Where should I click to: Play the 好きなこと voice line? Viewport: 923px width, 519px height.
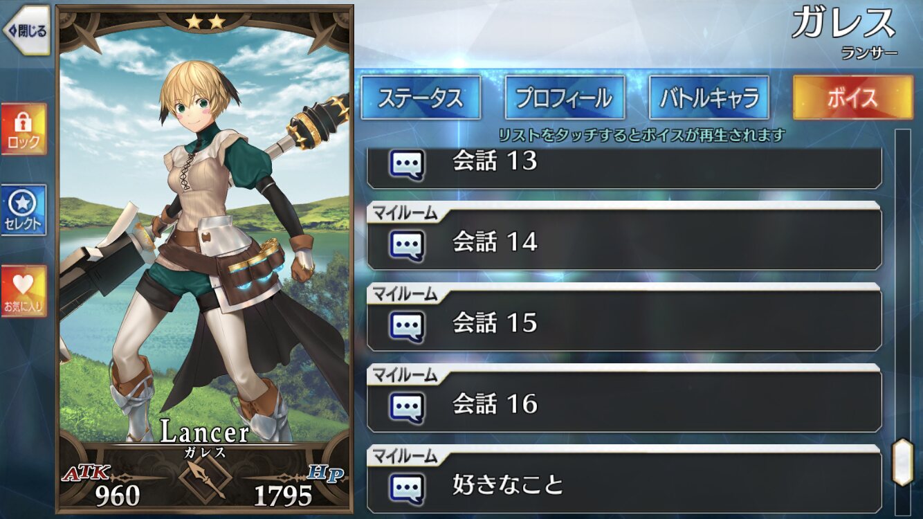[x=624, y=479]
